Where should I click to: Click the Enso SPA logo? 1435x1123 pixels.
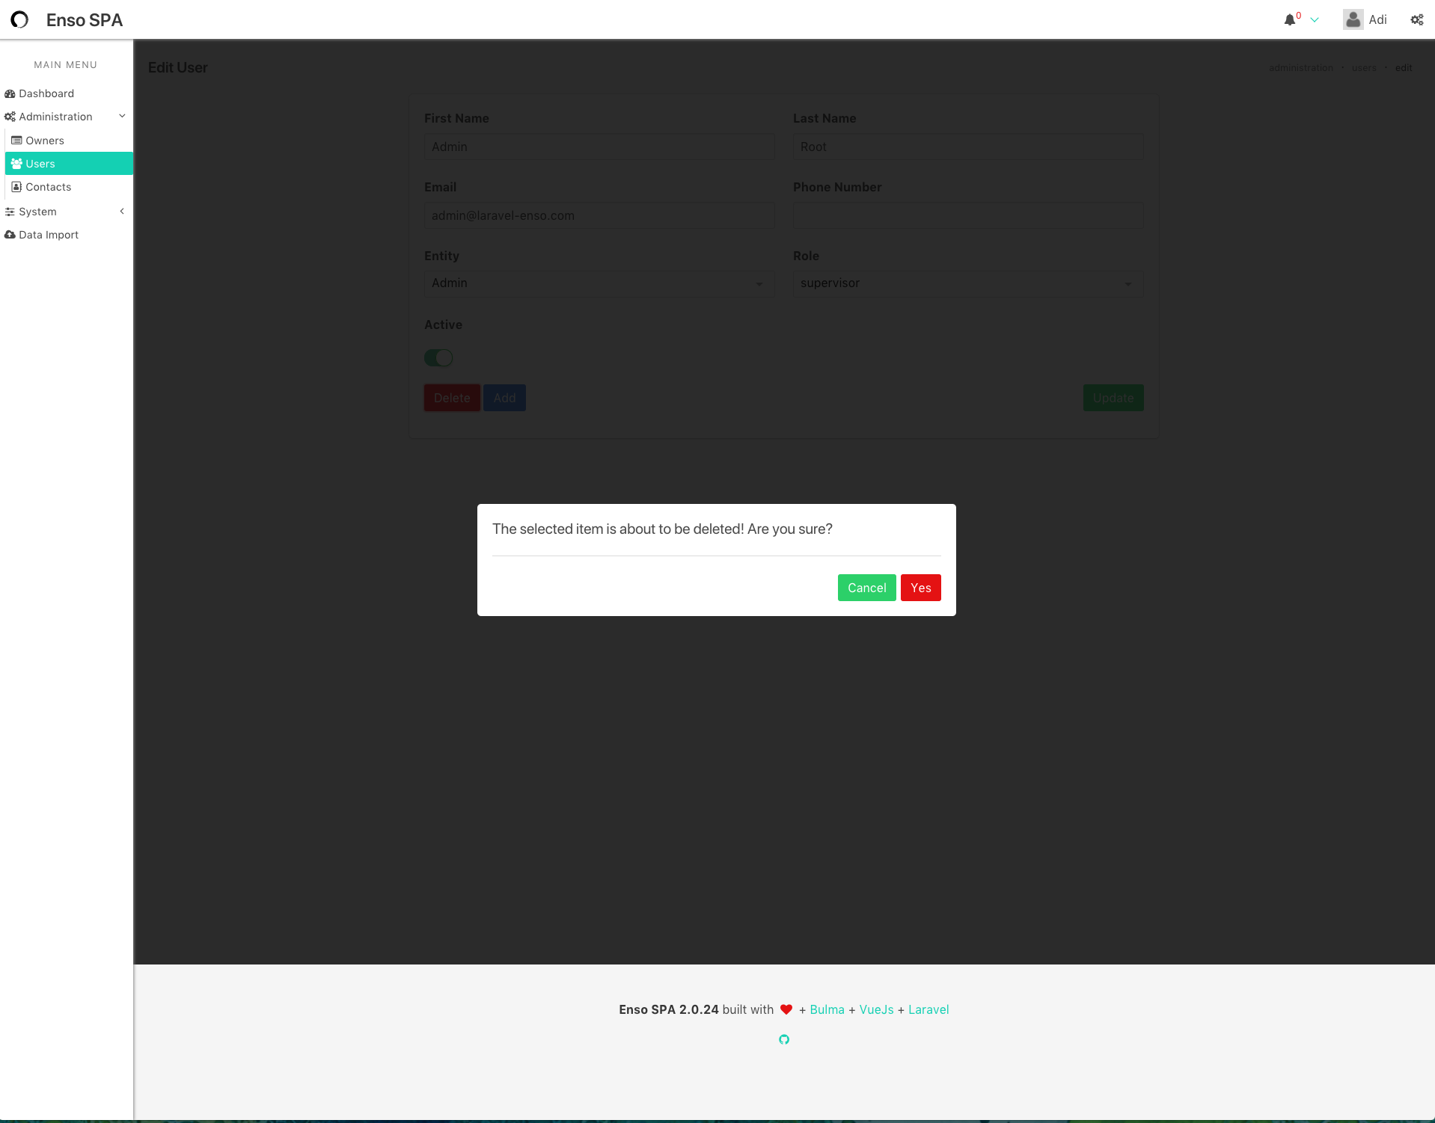pos(19,20)
